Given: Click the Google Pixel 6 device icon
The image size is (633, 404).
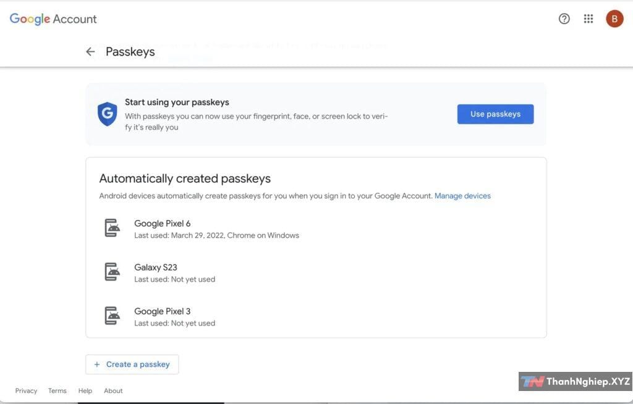Looking at the screenshot, I should [x=113, y=228].
